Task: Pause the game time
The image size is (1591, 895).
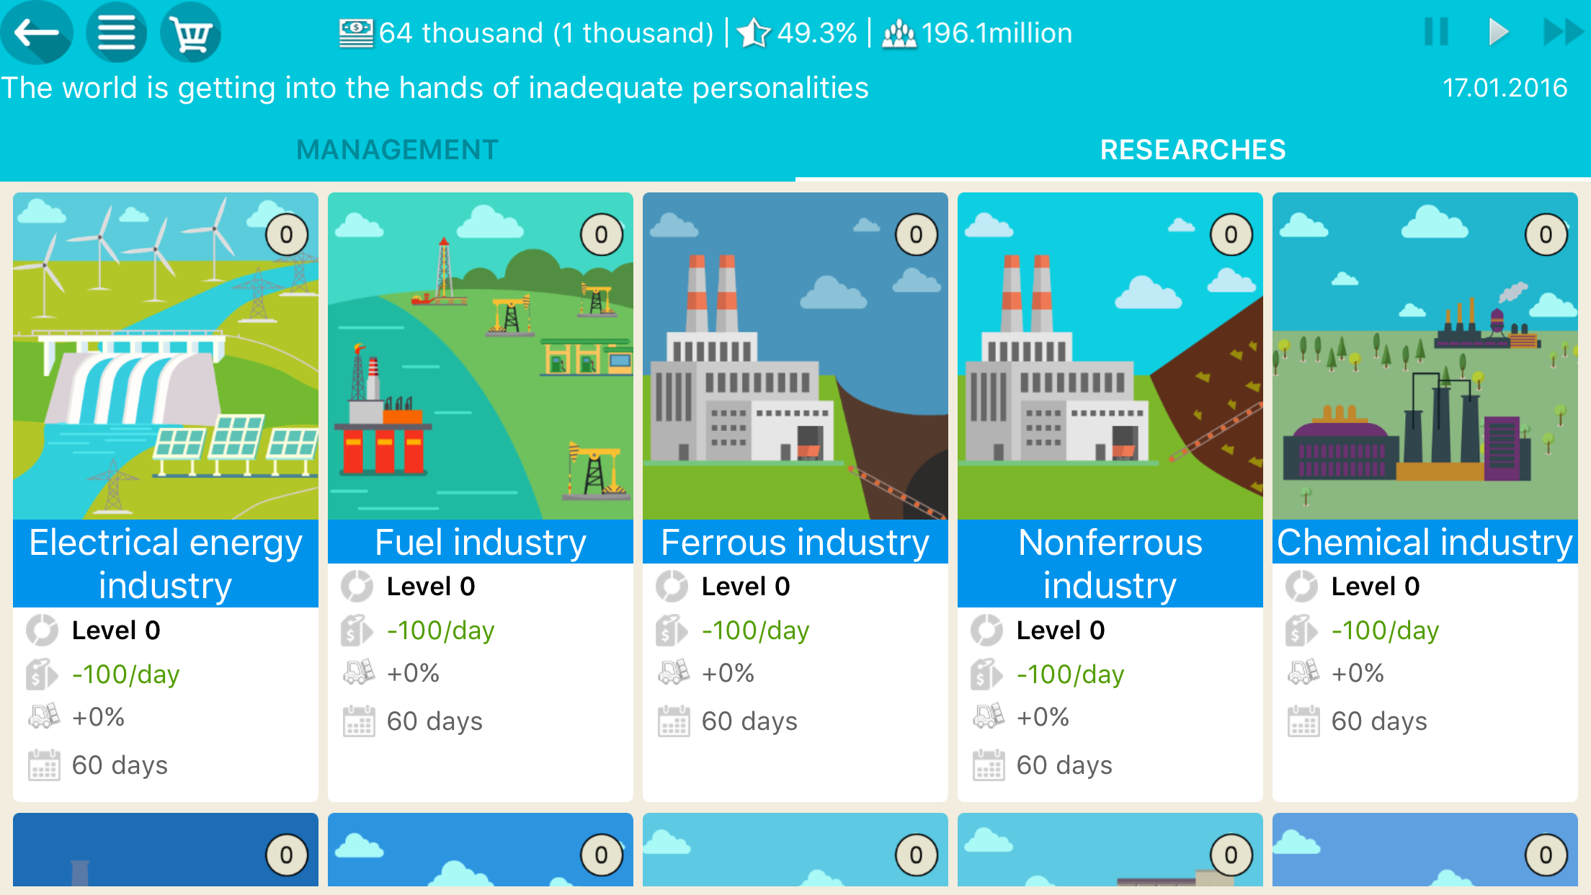Action: click(x=1436, y=32)
